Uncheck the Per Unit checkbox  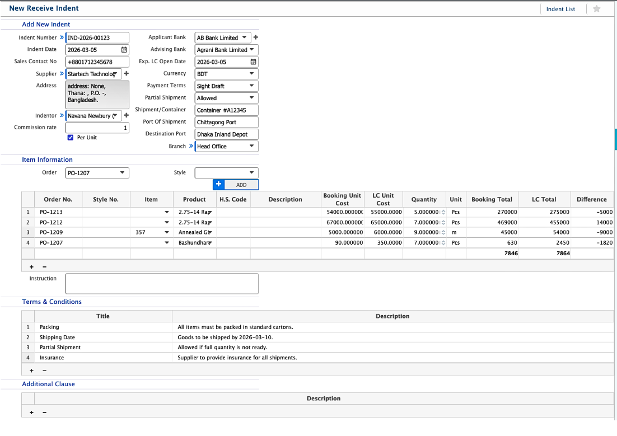tap(70, 137)
